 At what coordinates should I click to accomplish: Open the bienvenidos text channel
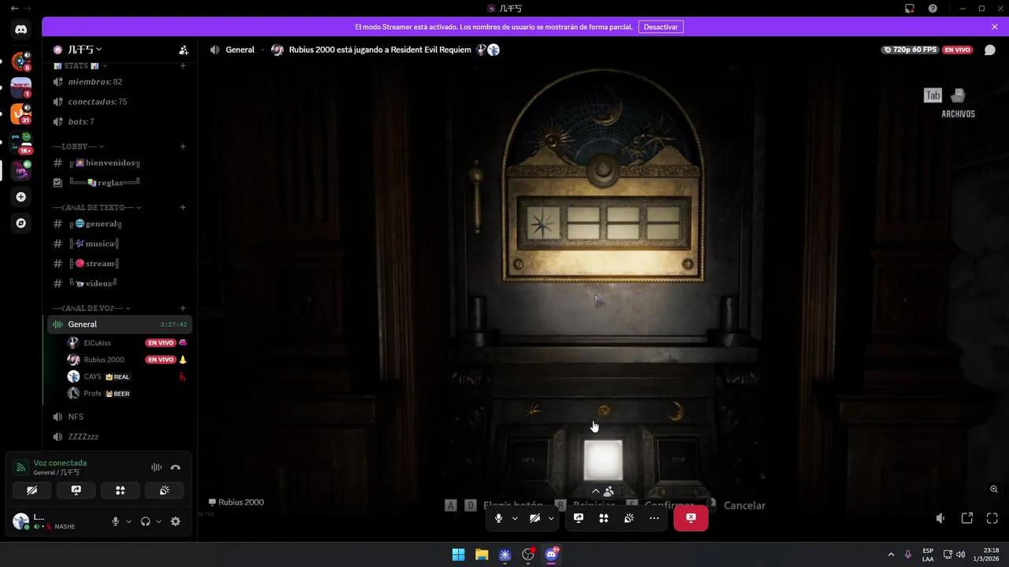(120, 163)
